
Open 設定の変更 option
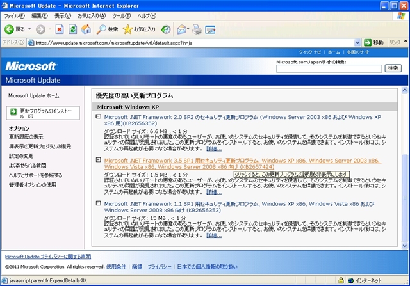click(21, 156)
